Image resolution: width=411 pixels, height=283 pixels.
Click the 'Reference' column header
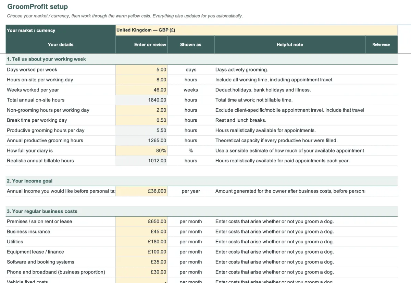coord(381,44)
